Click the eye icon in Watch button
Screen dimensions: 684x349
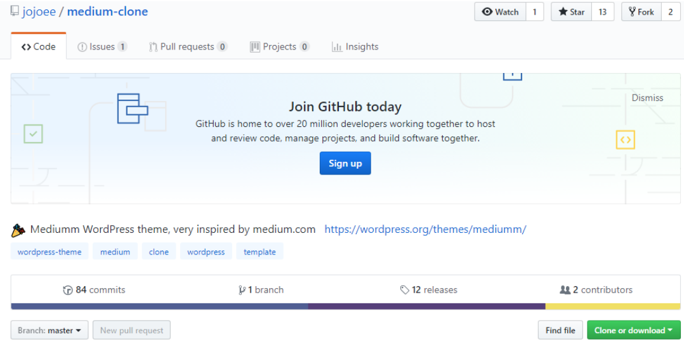click(487, 12)
